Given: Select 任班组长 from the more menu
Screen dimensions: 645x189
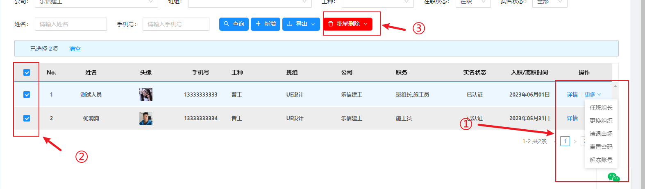Looking at the screenshot, I should [x=601, y=108].
